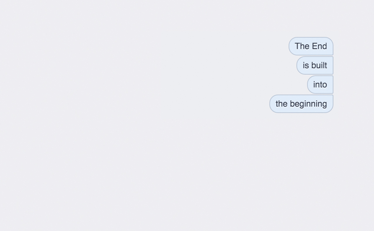Click the word "is" in the second bubble
Screen dimensions: 374x231
click(x=306, y=65)
